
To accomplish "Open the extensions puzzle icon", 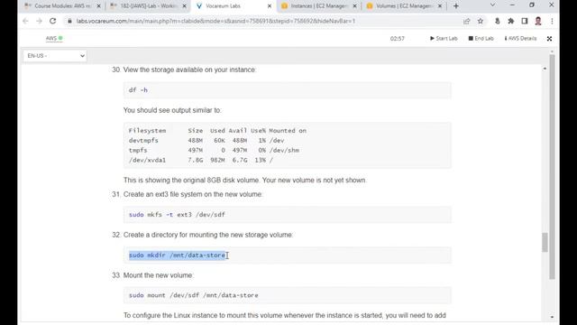I will click(x=511, y=21).
